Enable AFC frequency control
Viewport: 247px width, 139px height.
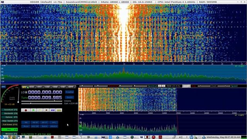click(x=54, y=122)
